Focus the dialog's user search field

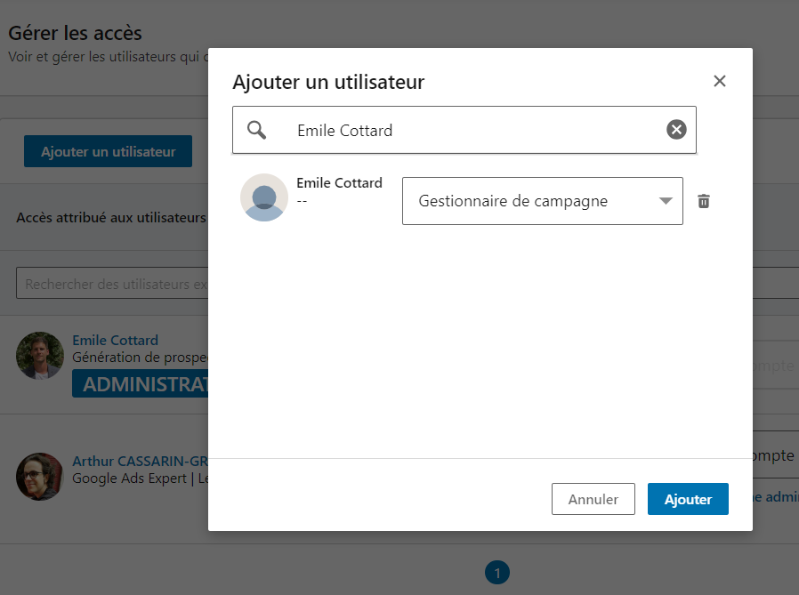472,131
